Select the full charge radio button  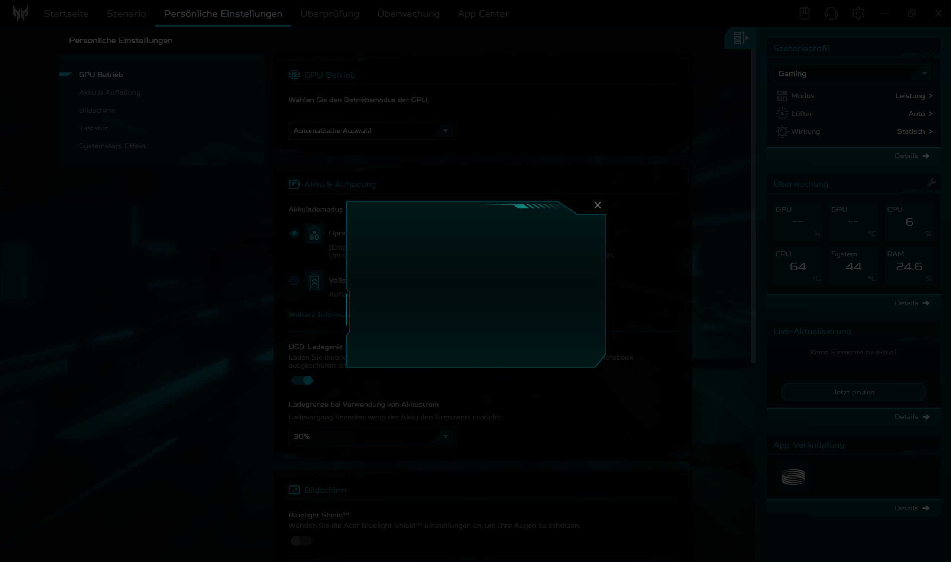294,280
